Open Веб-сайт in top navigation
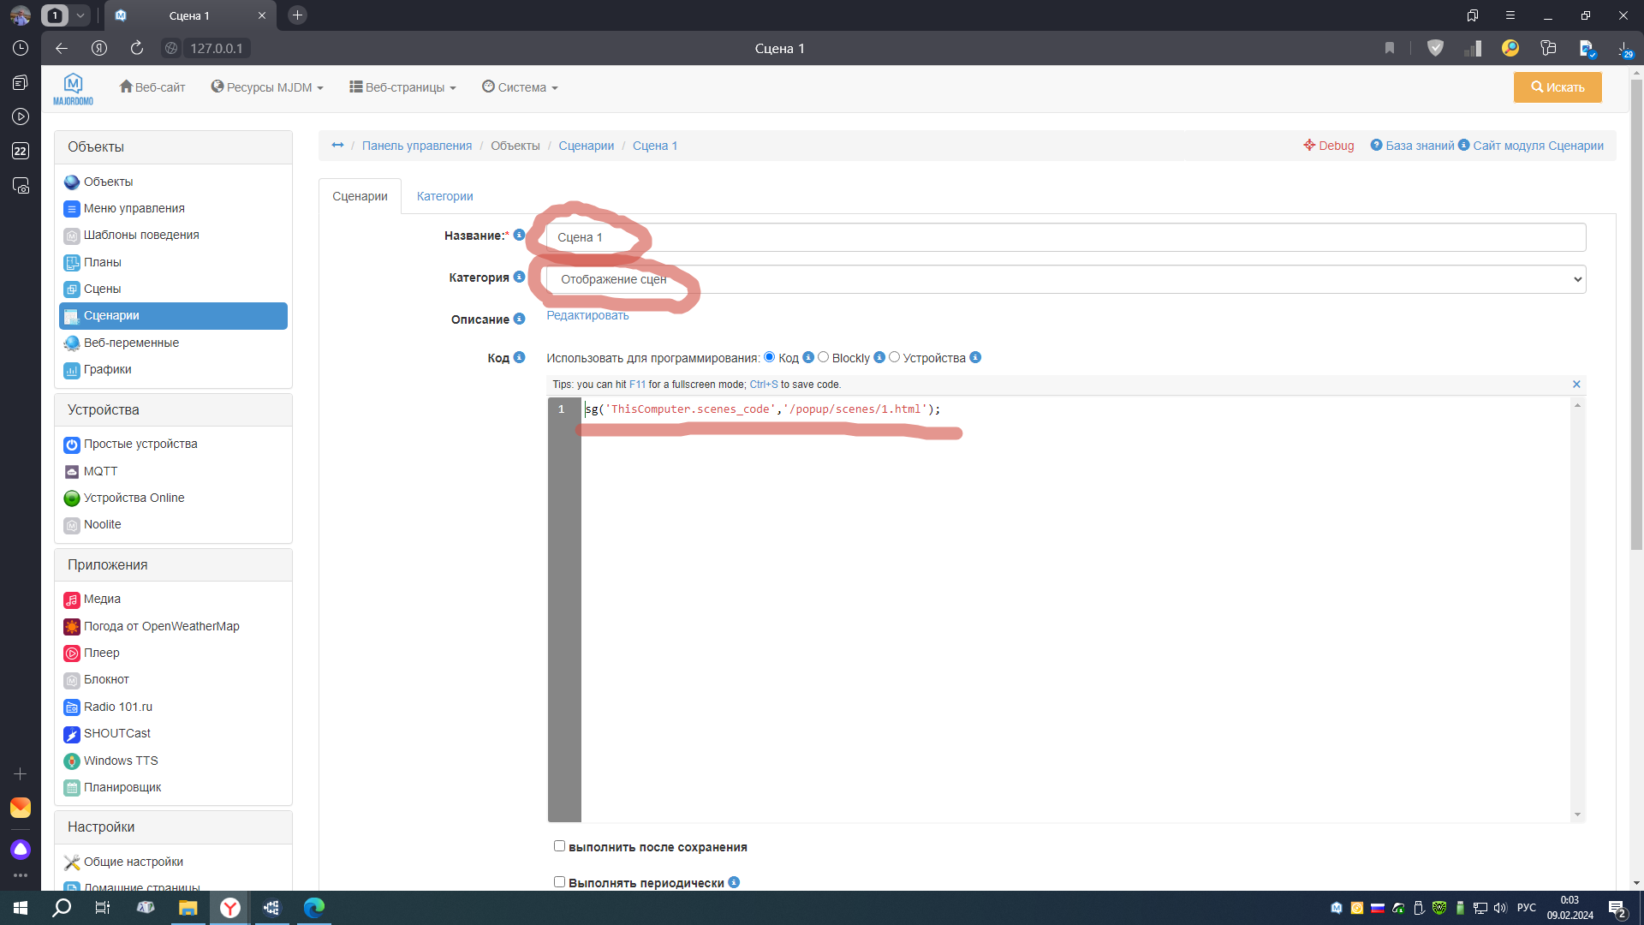Viewport: 1644px width, 925px height. click(152, 87)
